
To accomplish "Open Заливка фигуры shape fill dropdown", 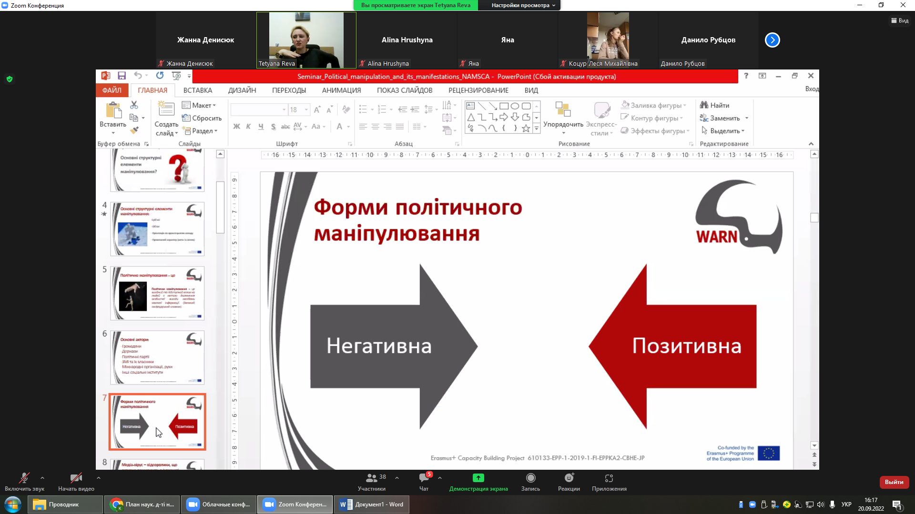I will [x=653, y=105].
